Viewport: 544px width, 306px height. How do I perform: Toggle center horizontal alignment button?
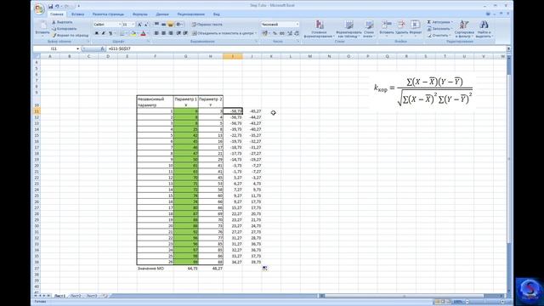[163, 33]
